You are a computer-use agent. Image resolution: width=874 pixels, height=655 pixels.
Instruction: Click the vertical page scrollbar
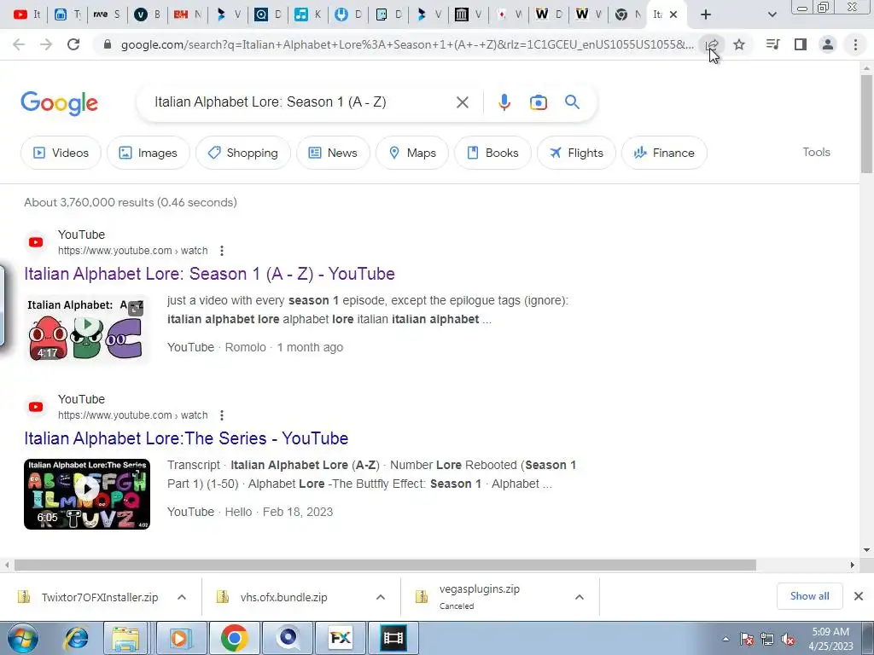pyautogui.click(x=866, y=123)
